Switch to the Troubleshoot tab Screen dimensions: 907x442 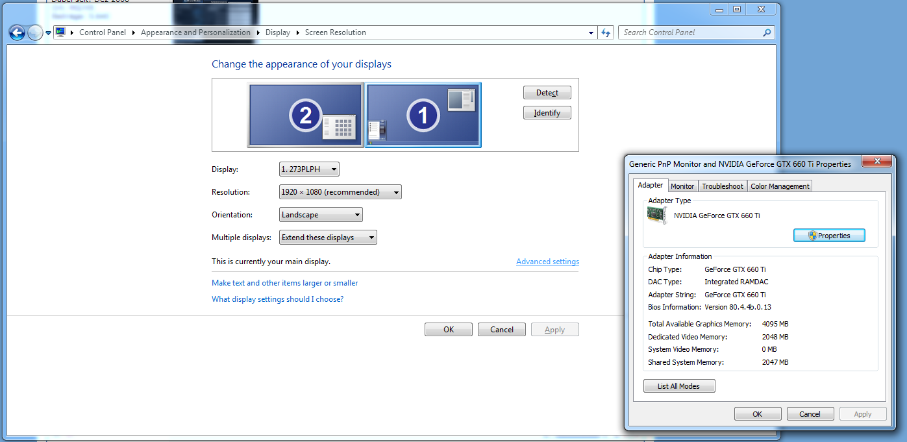point(723,186)
